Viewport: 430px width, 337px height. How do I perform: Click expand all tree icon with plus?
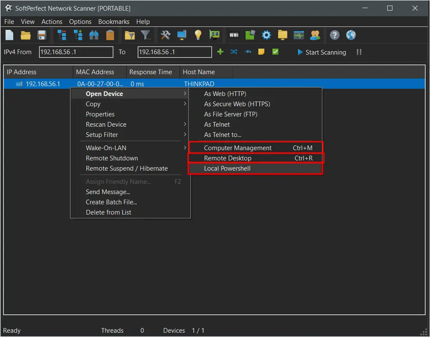(78, 35)
